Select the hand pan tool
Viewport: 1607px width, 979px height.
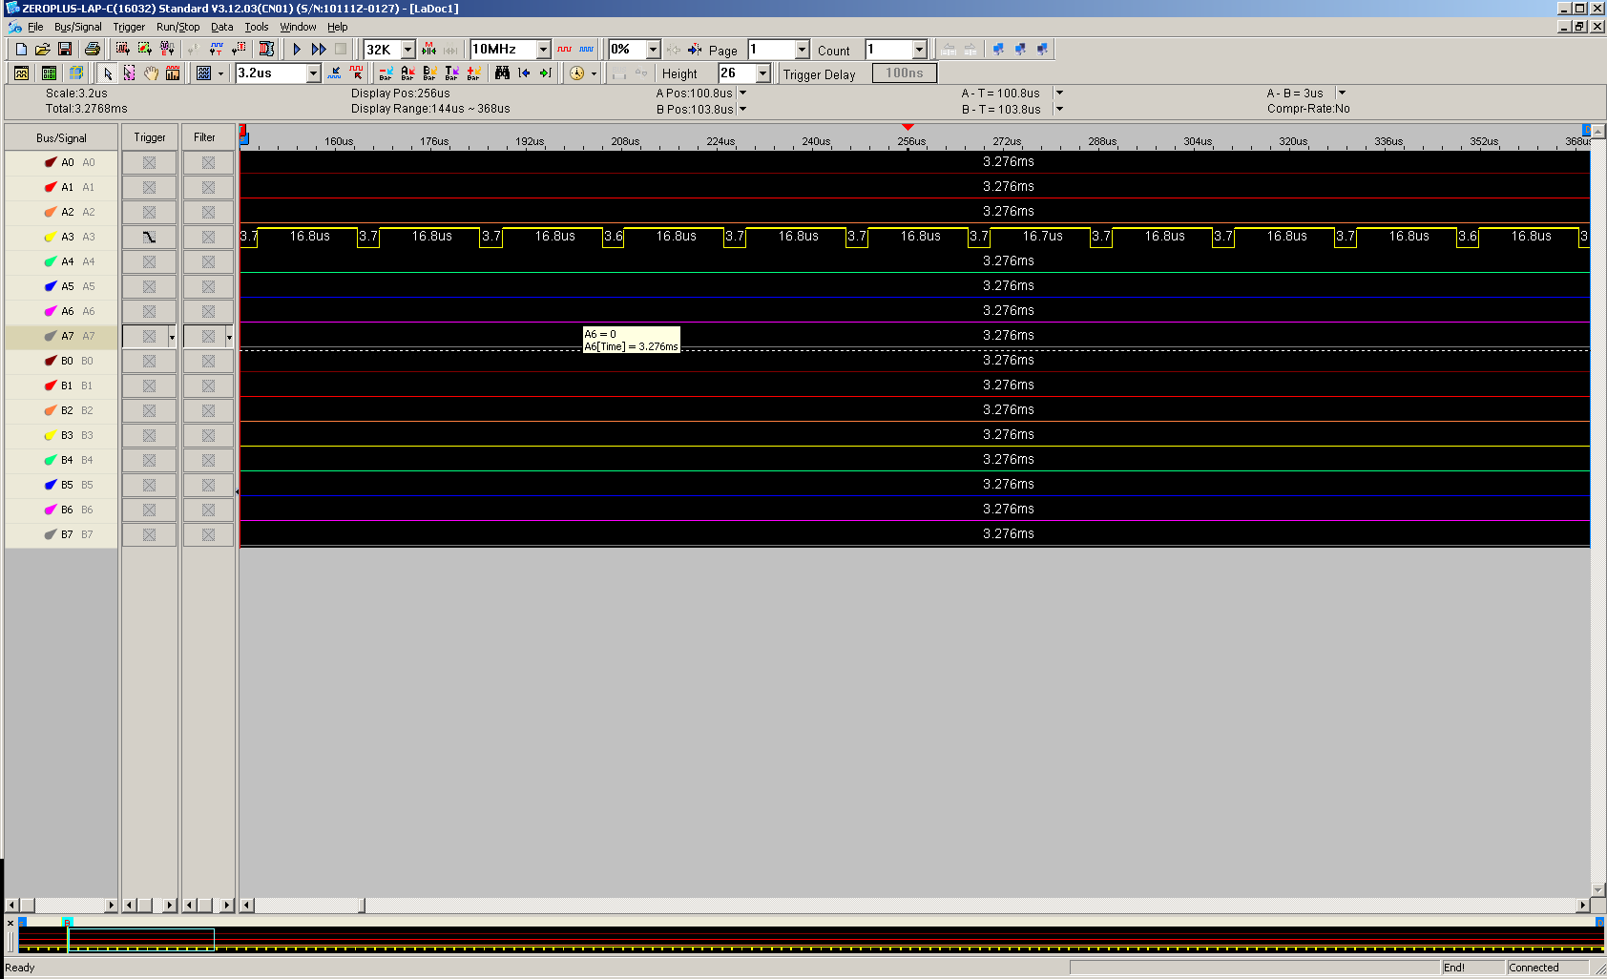tap(151, 73)
